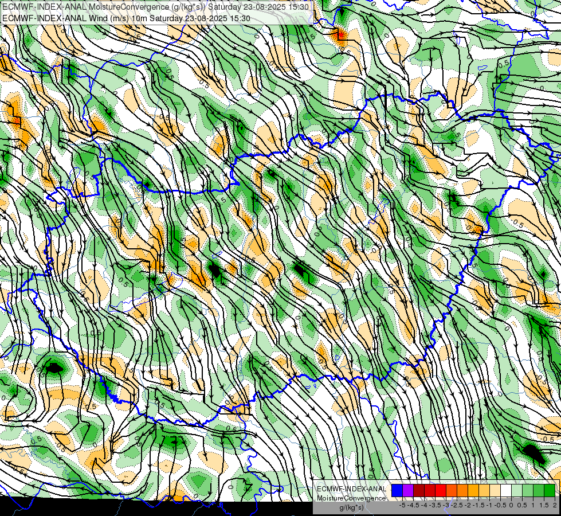Viewport: 561px width, 516px height.
Task: Click the '0' value on legend scale
Action: pyautogui.click(x=511, y=505)
